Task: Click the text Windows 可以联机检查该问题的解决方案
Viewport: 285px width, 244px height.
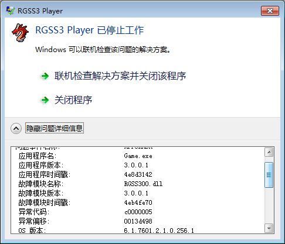Action: 103,50
